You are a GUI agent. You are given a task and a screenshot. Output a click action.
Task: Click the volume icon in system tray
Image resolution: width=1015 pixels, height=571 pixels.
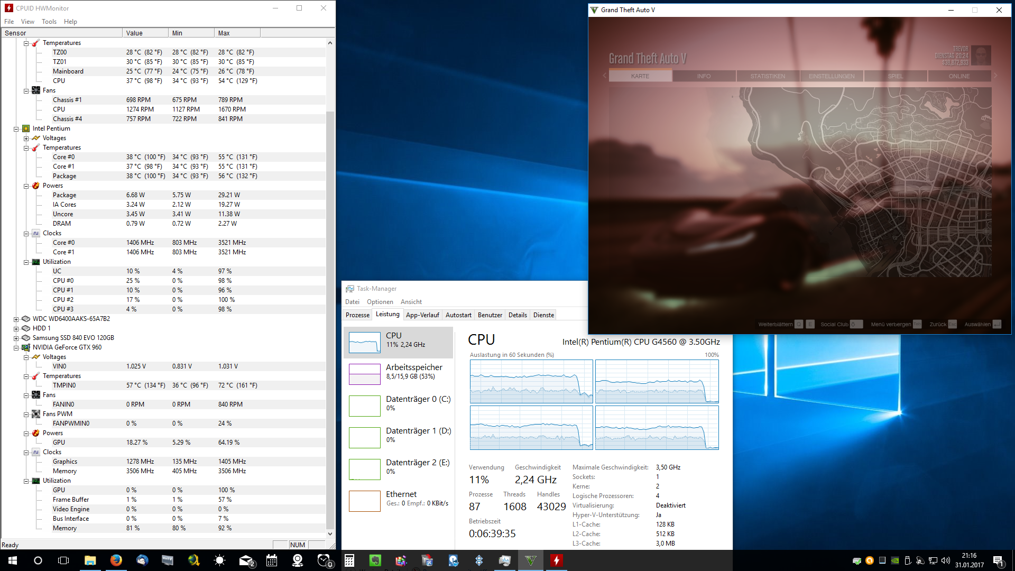(945, 560)
